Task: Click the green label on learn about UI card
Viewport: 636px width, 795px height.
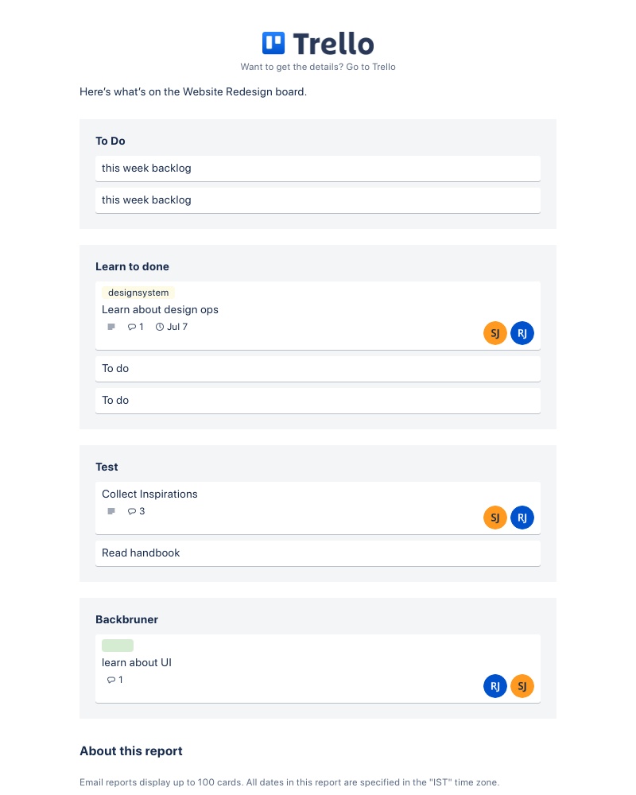Action: point(117,646)
